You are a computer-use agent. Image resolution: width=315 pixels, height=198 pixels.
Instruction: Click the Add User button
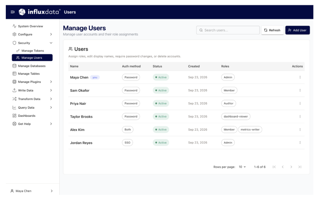298,30
